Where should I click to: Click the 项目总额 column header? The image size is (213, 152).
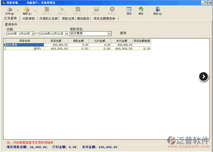pos(56,41)
